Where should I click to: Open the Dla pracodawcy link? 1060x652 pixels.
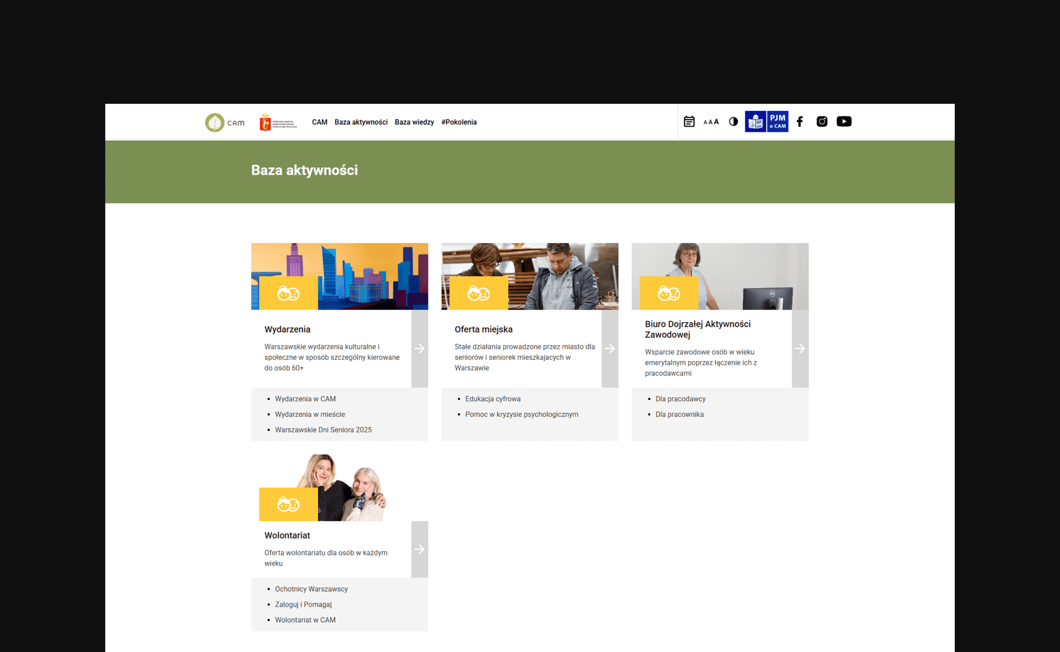click(x=680, y=399)
